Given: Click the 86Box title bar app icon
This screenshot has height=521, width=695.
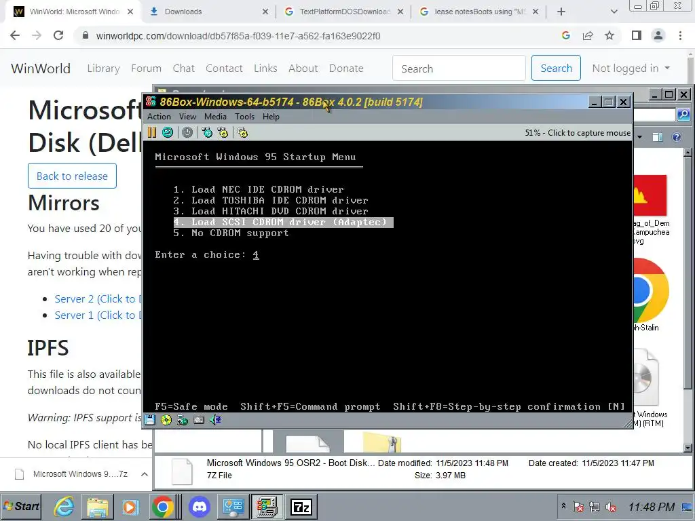Looking at the screenshot, I should (151, 102).
